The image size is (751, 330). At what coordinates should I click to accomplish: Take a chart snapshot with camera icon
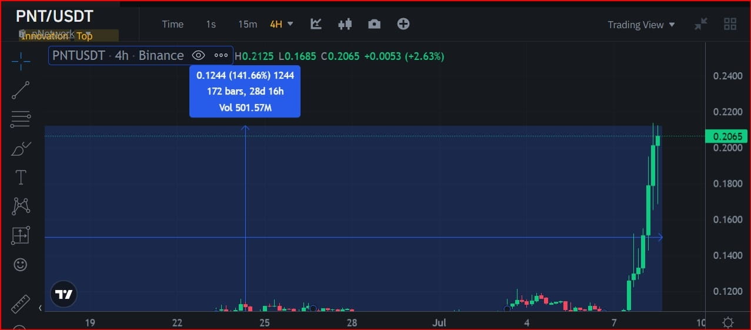click(x=374, y=24)
